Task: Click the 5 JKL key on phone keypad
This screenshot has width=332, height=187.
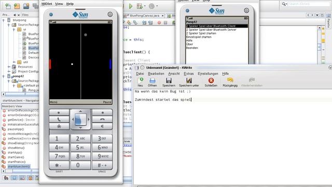Action: pos(80,148)
